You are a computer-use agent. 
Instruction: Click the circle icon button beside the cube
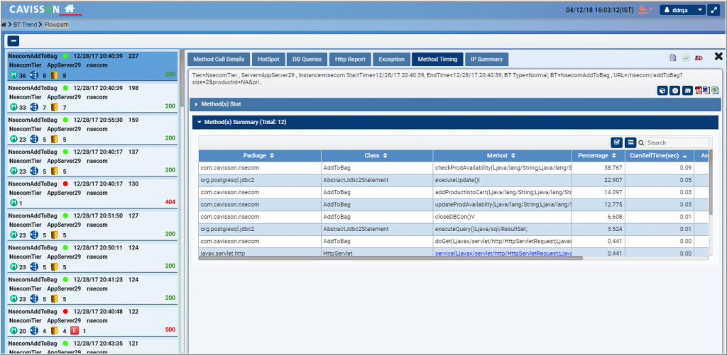click(x=674, y=91)
